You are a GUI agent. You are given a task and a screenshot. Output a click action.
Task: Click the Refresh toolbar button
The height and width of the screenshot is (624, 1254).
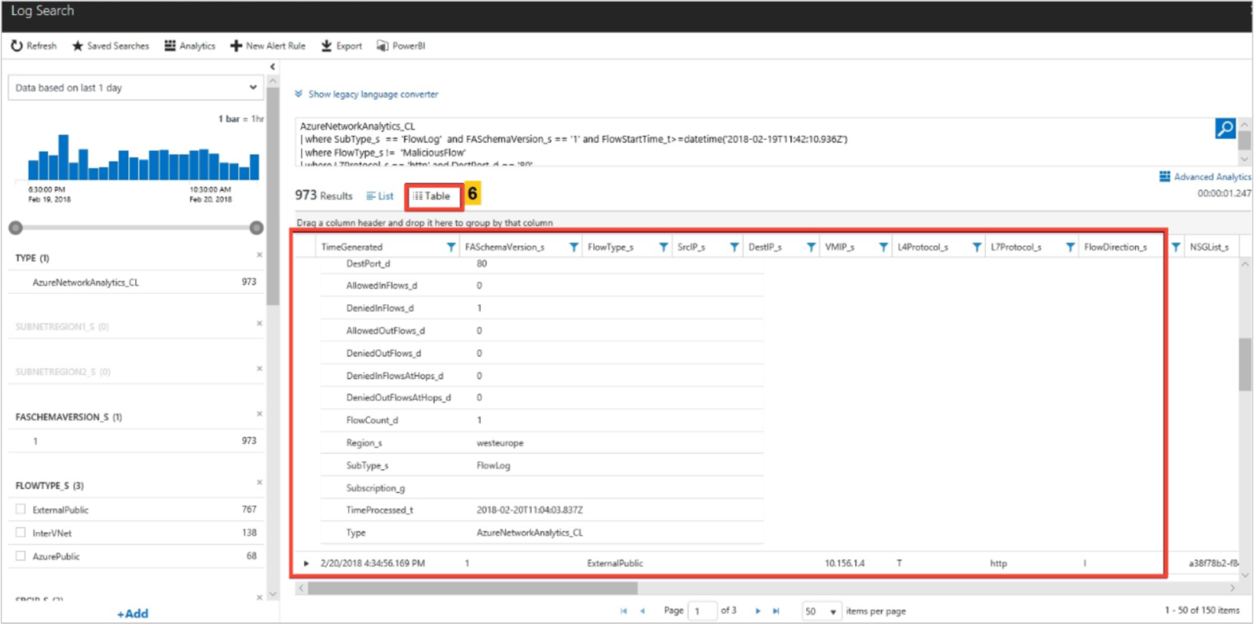coord(34,46)
